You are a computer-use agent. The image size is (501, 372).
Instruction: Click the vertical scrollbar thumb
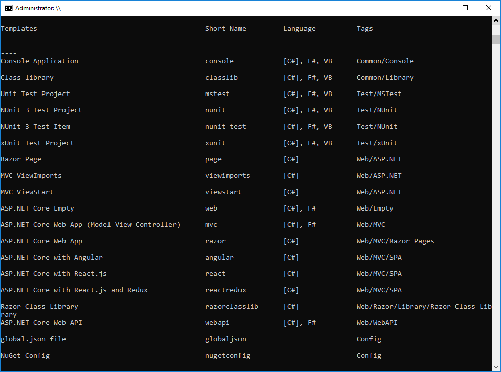(x=496, y=40)
